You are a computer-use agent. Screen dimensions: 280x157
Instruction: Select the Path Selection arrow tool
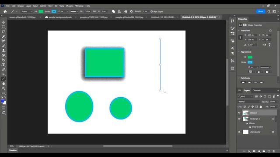coord(3,74)
